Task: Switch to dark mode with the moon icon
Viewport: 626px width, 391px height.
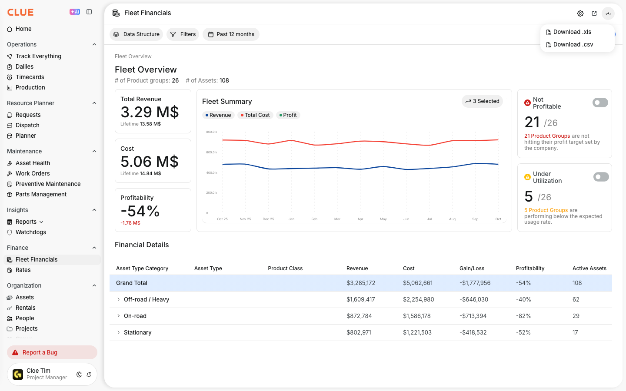Action: pyautogui.click(x=79, y=374)
